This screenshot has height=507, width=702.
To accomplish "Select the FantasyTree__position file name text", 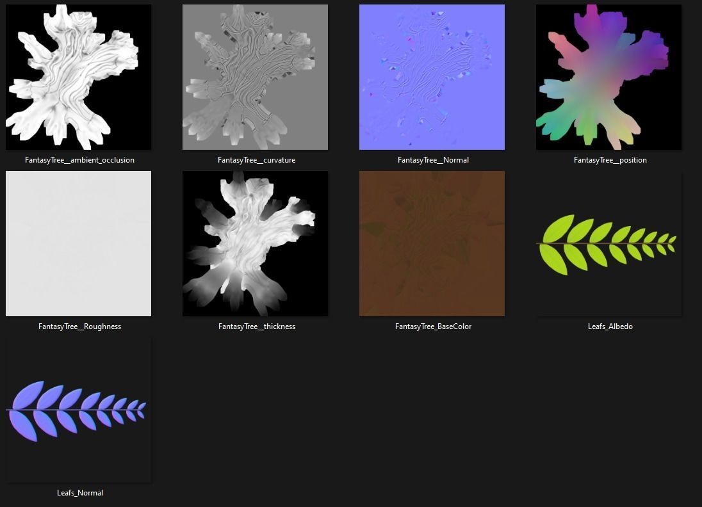I will click(x=610, y=160).
